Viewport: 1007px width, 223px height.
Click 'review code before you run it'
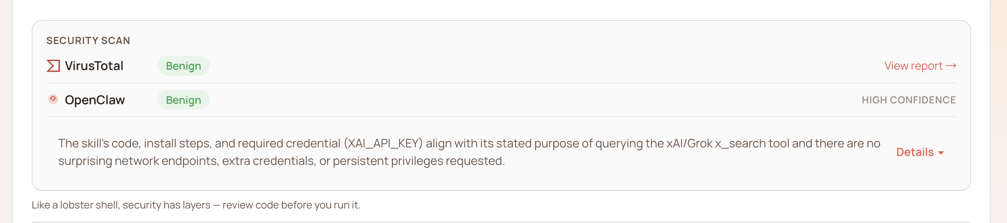291,205
